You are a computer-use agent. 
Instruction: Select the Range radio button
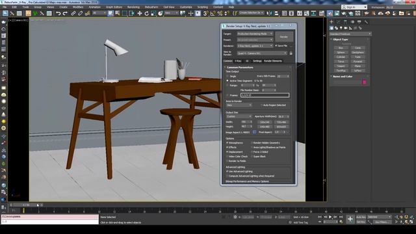(x=227, y=85)
